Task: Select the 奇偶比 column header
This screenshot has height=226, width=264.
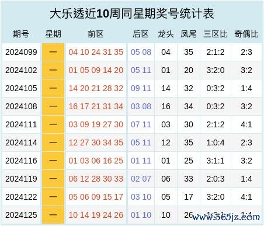Action: [x=246, y=34]
